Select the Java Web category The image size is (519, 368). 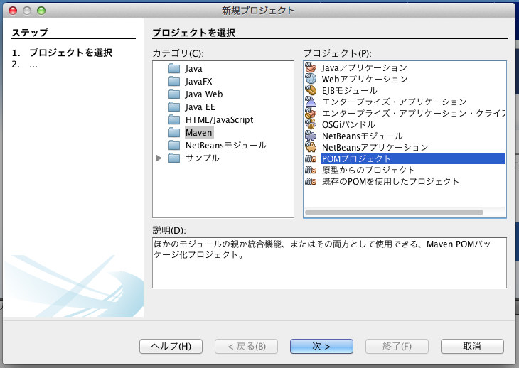click(203, 94)
